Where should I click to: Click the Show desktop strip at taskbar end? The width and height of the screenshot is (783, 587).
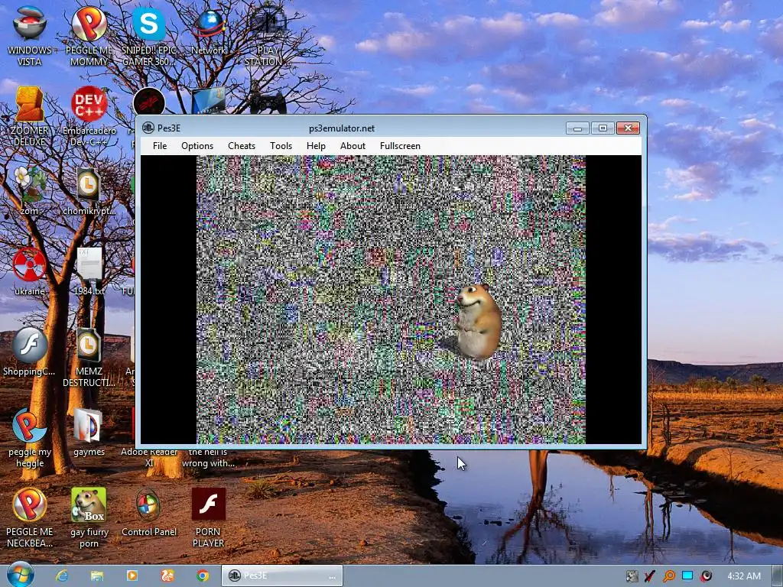pos(778,576)
